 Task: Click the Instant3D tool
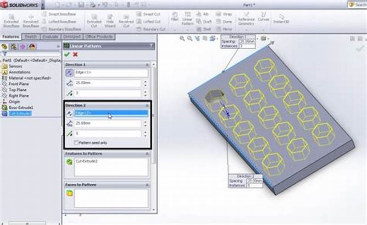pyautogui.click(x=281, y=19)
